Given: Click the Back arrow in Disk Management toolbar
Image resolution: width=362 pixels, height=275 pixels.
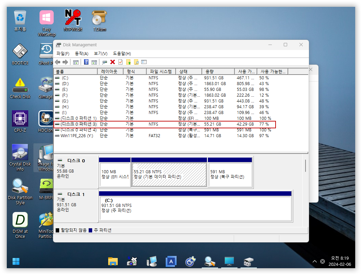Looking at the screenshot, I should [58, 62].
